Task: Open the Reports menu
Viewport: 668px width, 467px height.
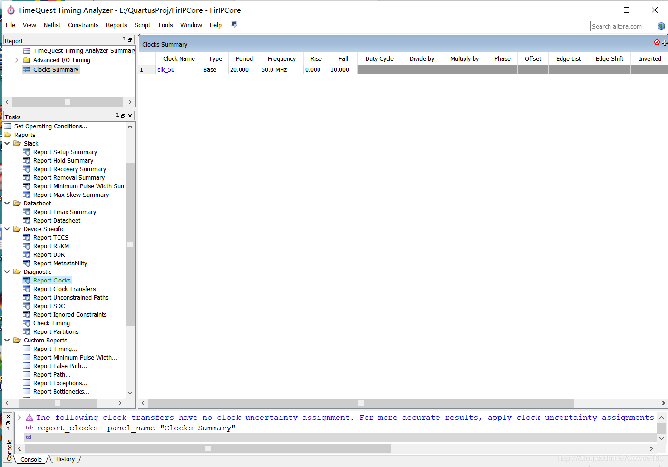Action: click(116, 25)
